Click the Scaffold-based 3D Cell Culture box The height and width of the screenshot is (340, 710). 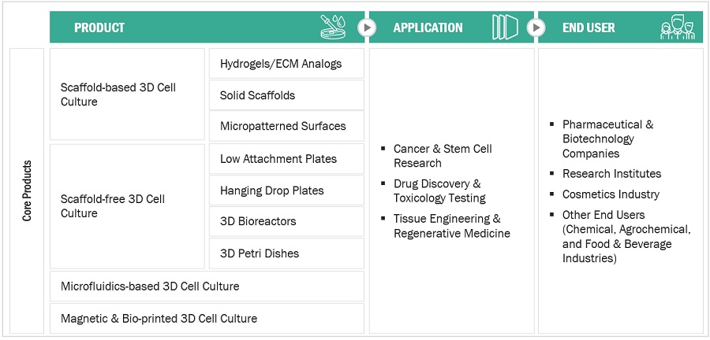point(128,94)
